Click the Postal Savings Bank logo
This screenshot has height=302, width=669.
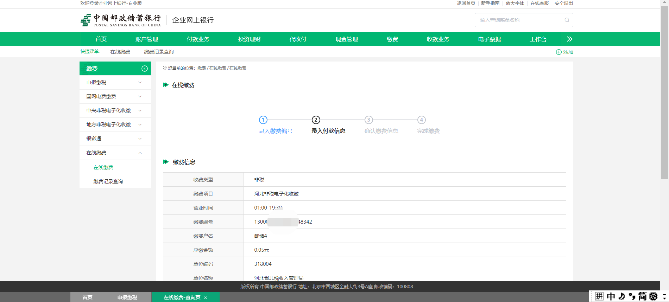pos(120,20)
